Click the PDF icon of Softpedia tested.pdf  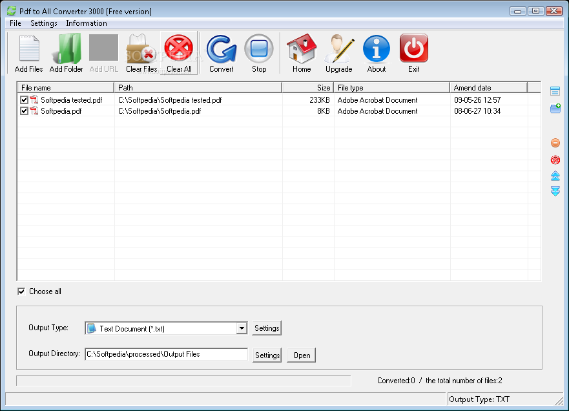pos(34,100)
